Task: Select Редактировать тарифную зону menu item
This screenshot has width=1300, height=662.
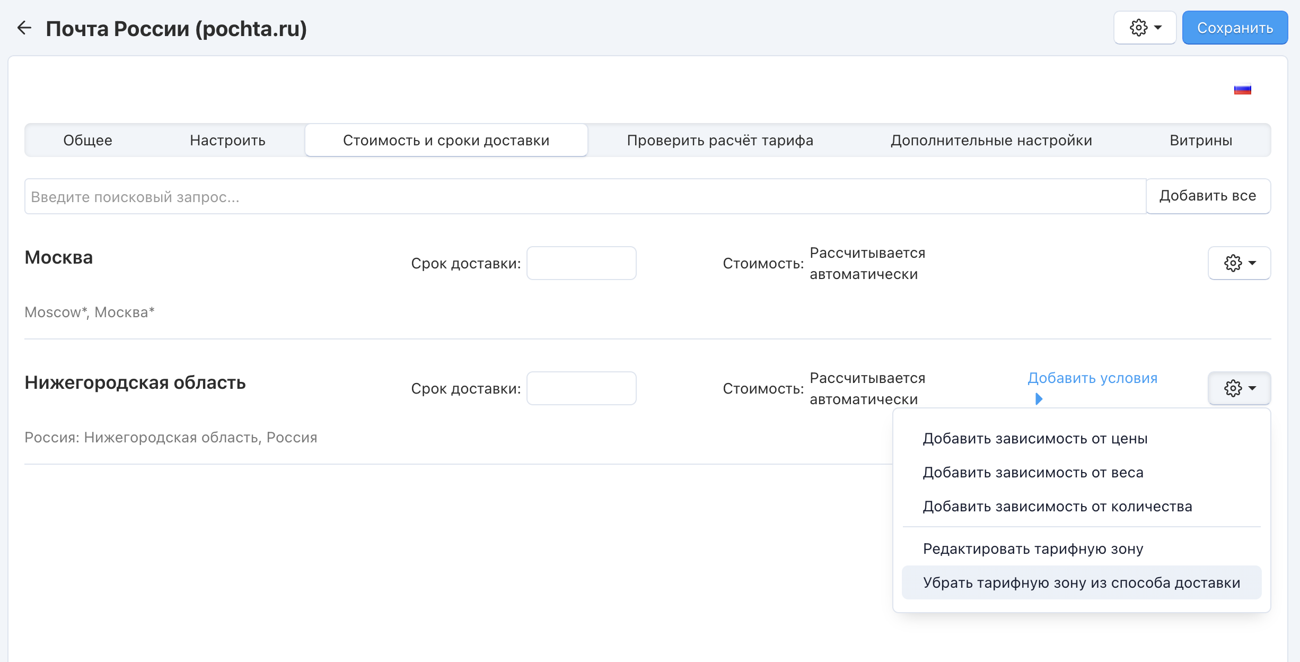Action: 1033,549
